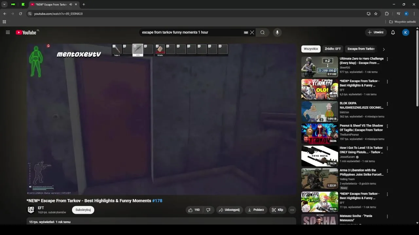Open the tab search dropdown arrow

4,5
